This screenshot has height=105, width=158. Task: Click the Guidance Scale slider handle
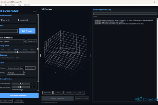tap(21, 83)
